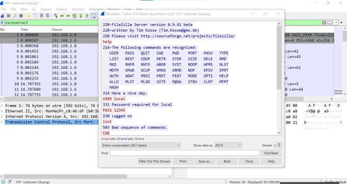Expand the Frame 1 details row
This screenshot has width=347, height=184.
[2, 106]
